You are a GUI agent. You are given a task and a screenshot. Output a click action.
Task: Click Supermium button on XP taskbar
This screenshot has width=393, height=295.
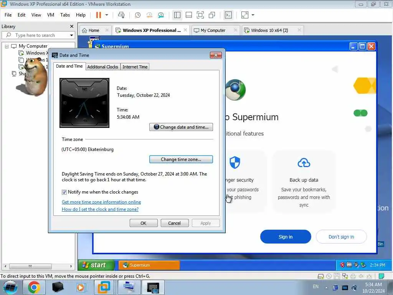[149, 265]
